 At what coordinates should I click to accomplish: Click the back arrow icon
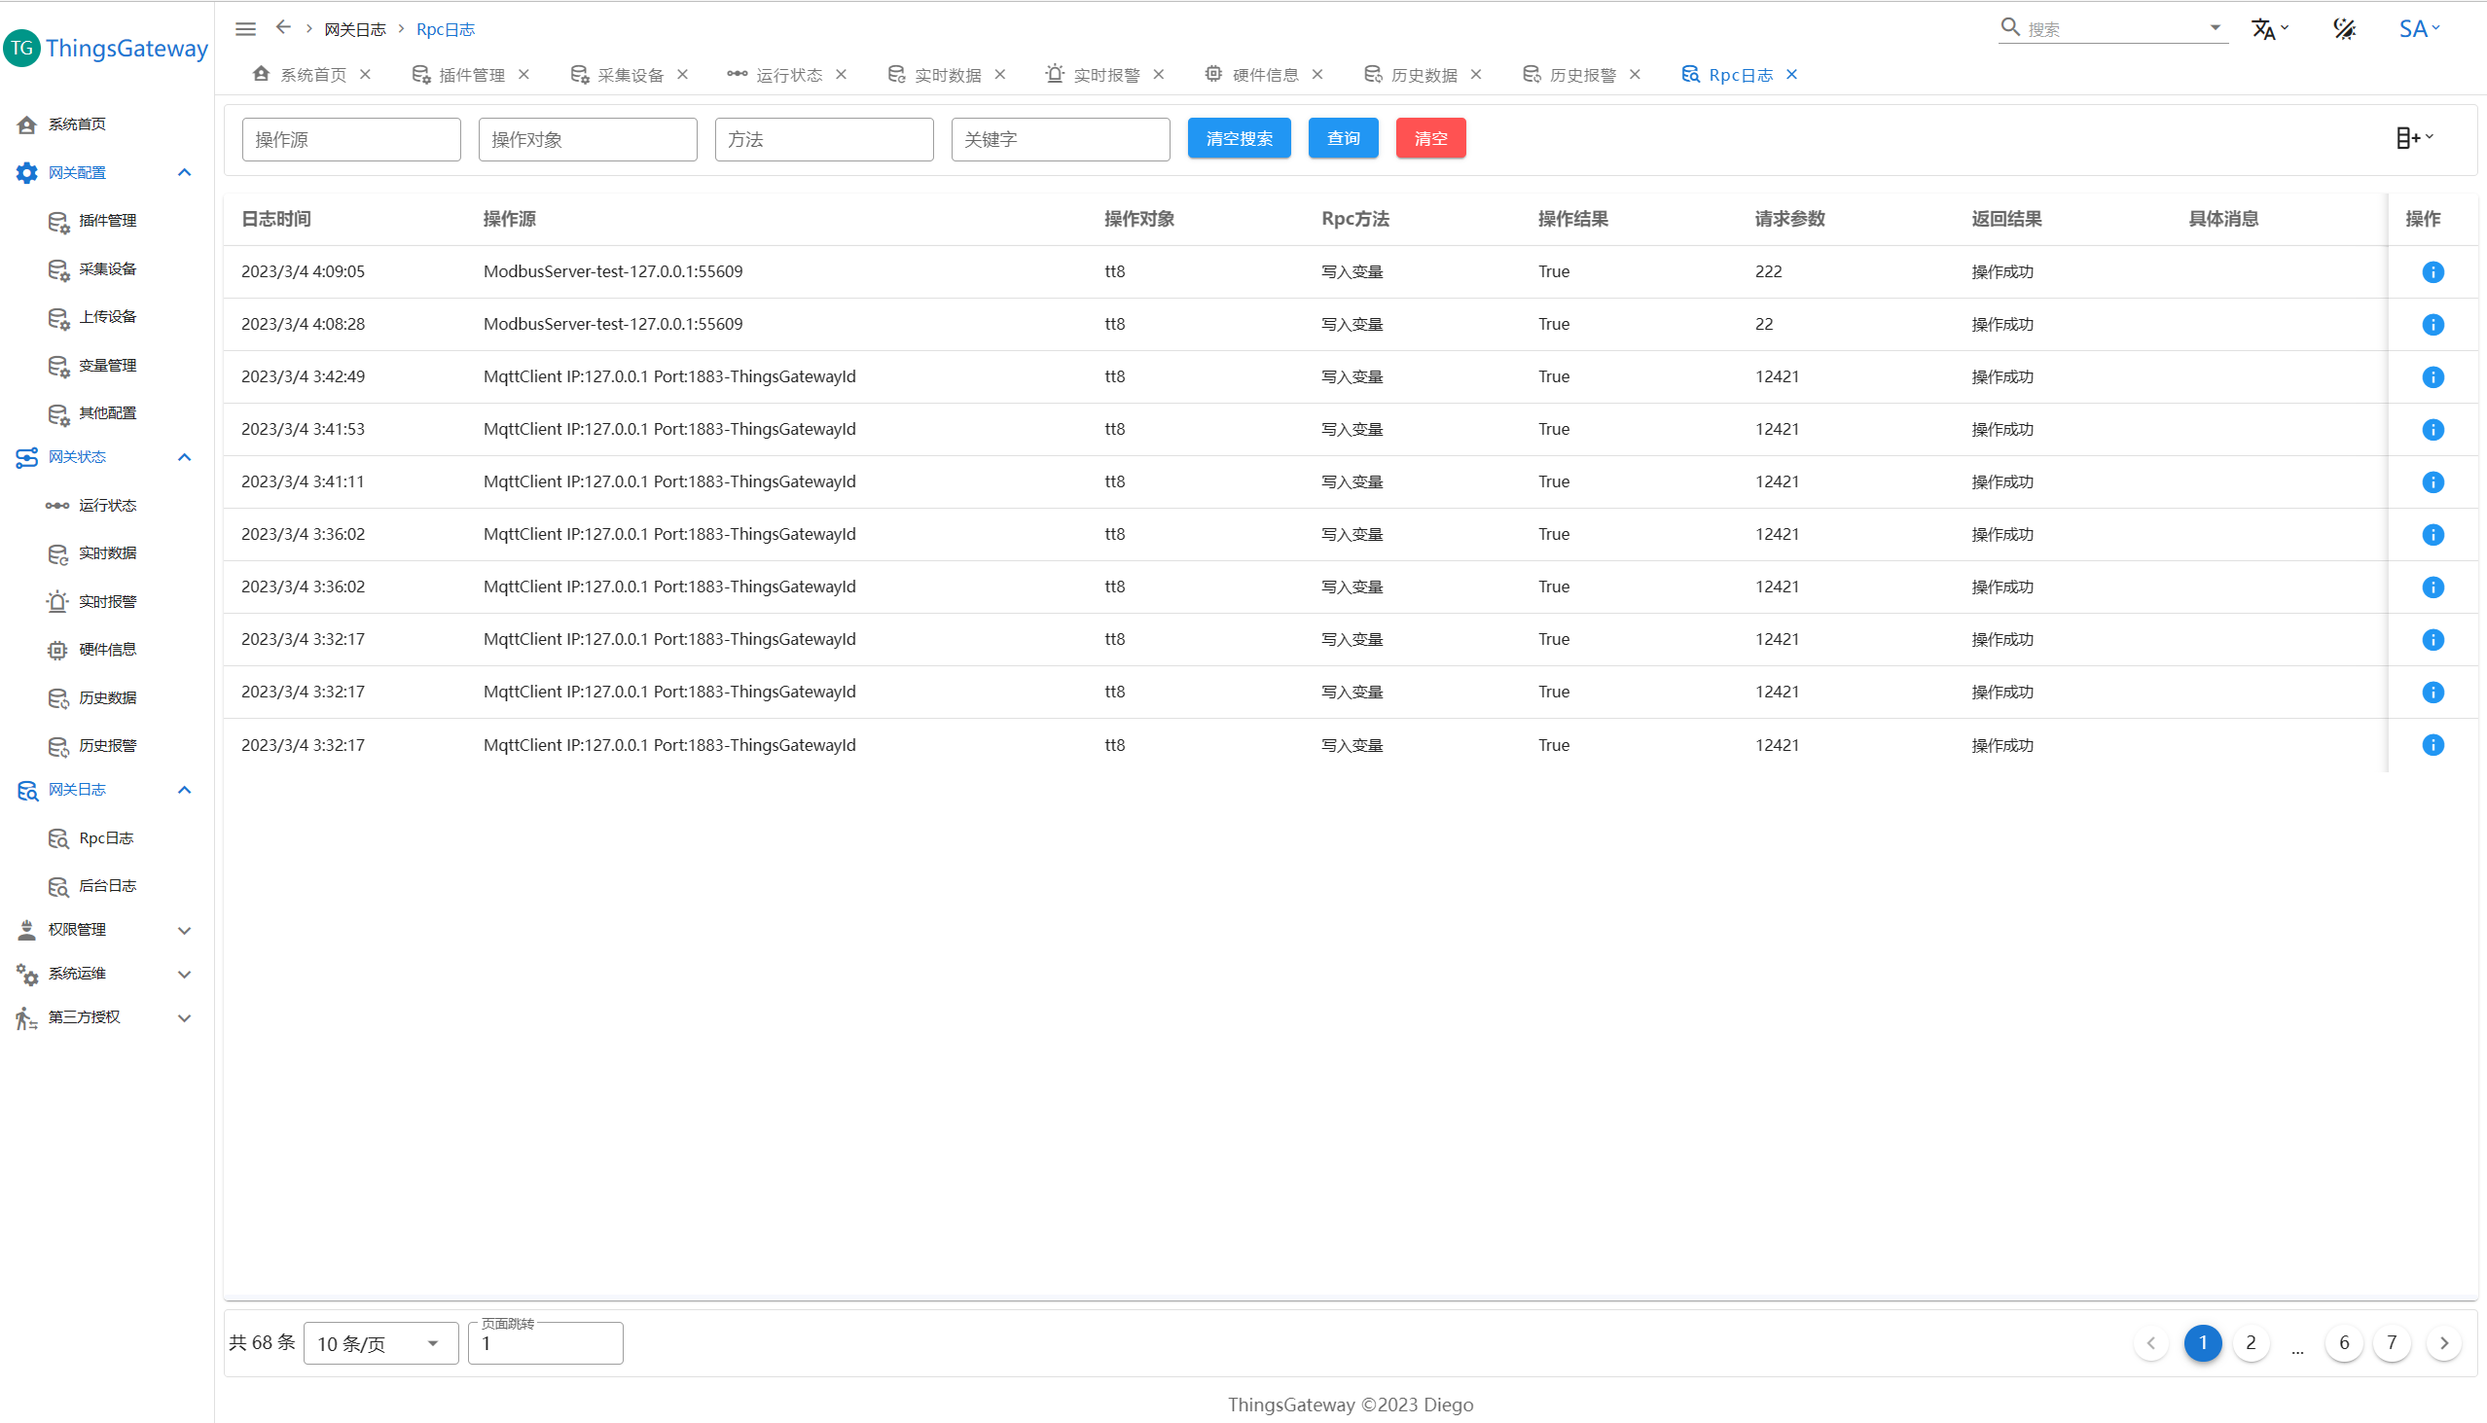(x=283, y=27)
